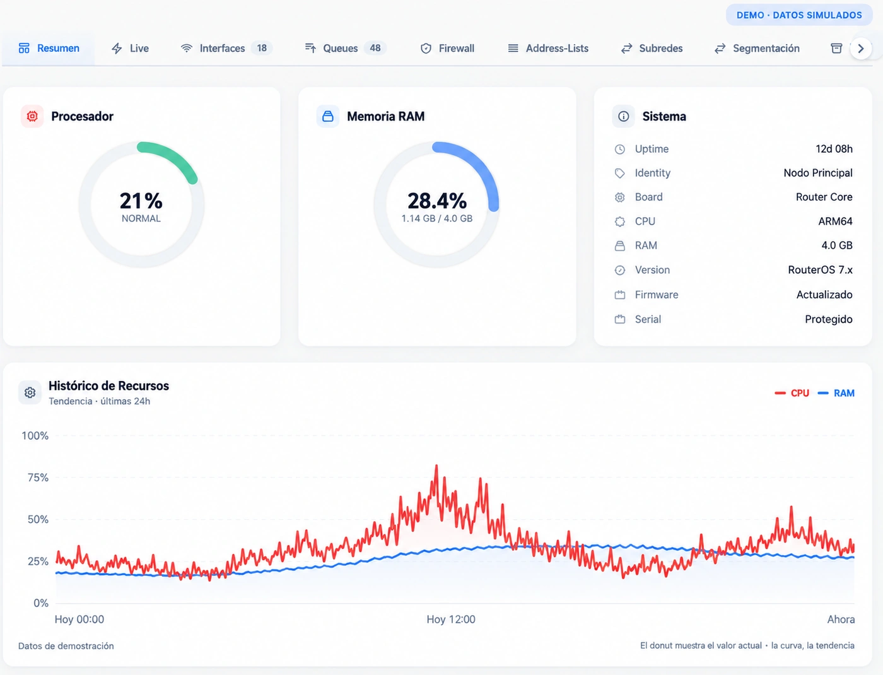Click the Procesador card title
Image resolution: width=883 pixels, height=675 pixels.
pyautogui.click(x=82, y=116)
